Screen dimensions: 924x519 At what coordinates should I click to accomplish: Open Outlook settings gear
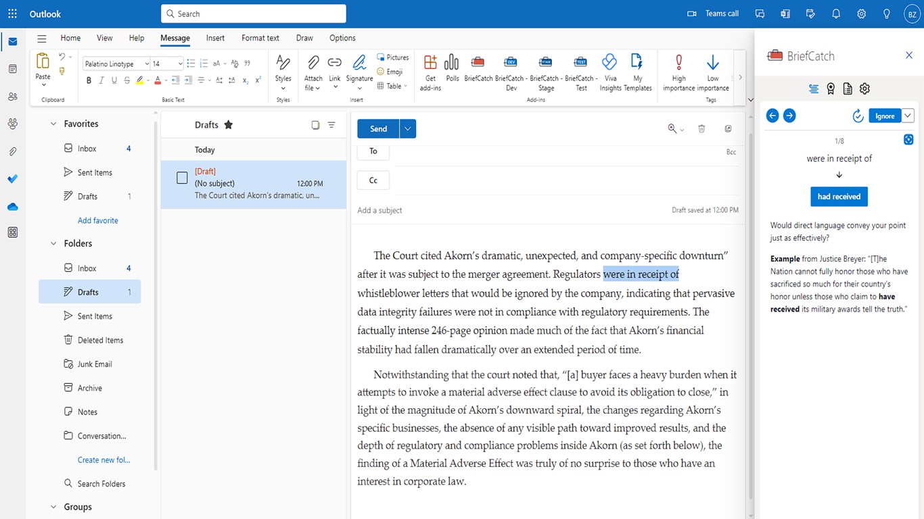(861, 14)
